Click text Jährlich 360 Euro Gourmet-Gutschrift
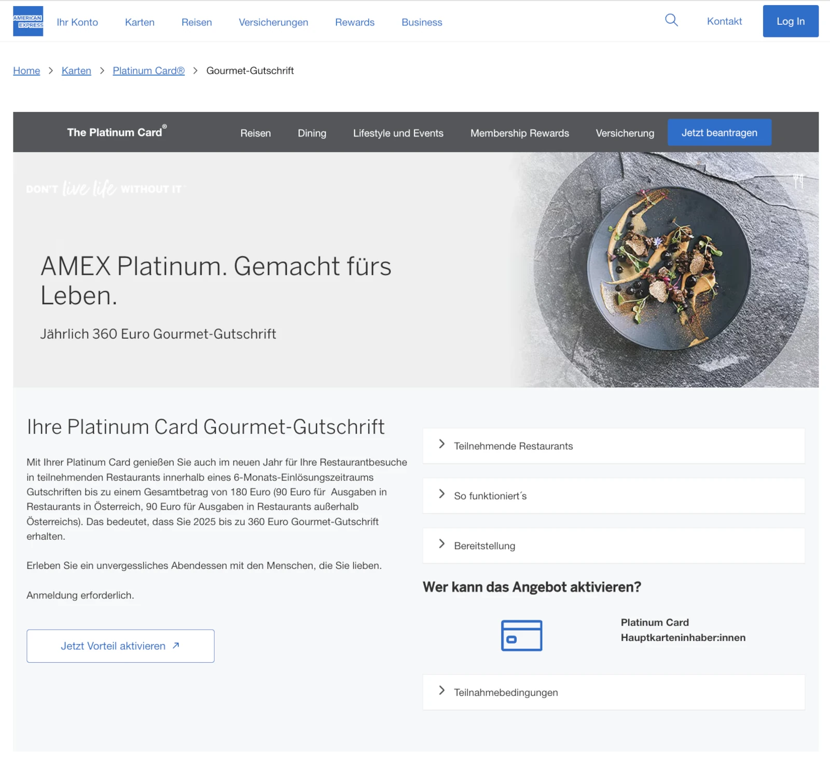The width and height of the screenshot is (830, 764). tap(158, 334)
